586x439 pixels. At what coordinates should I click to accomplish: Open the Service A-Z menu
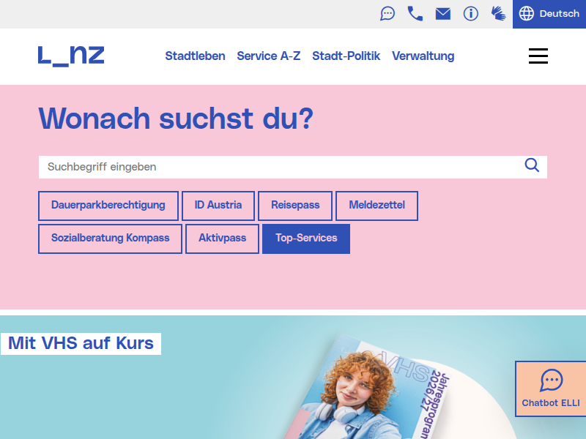(268, 56)
